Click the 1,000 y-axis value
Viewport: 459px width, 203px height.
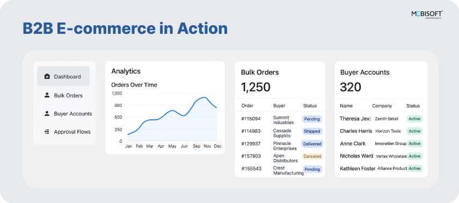[x=117, y=93]
